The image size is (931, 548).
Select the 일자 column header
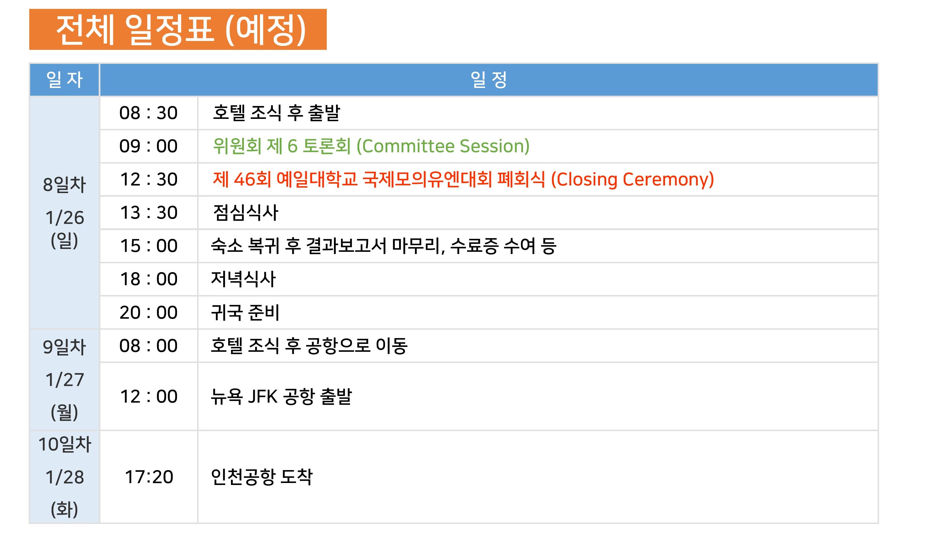pyautogui.click(x=64, y=80)
